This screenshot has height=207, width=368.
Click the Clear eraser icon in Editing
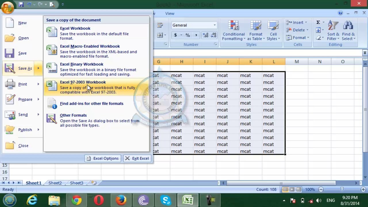click(x=318, y=38)
